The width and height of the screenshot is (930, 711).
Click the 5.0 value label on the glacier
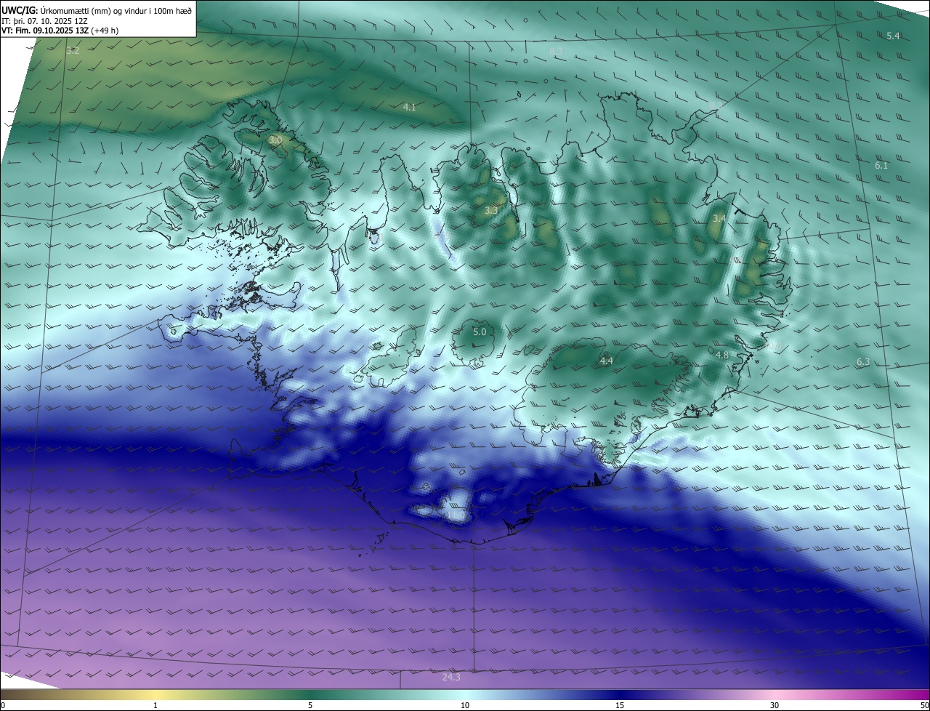480,332
